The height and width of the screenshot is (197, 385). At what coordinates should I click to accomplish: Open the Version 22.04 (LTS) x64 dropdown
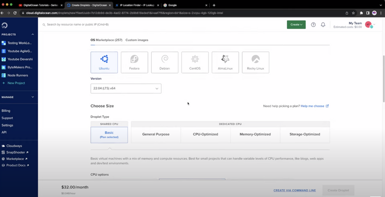tap(126, 89)
